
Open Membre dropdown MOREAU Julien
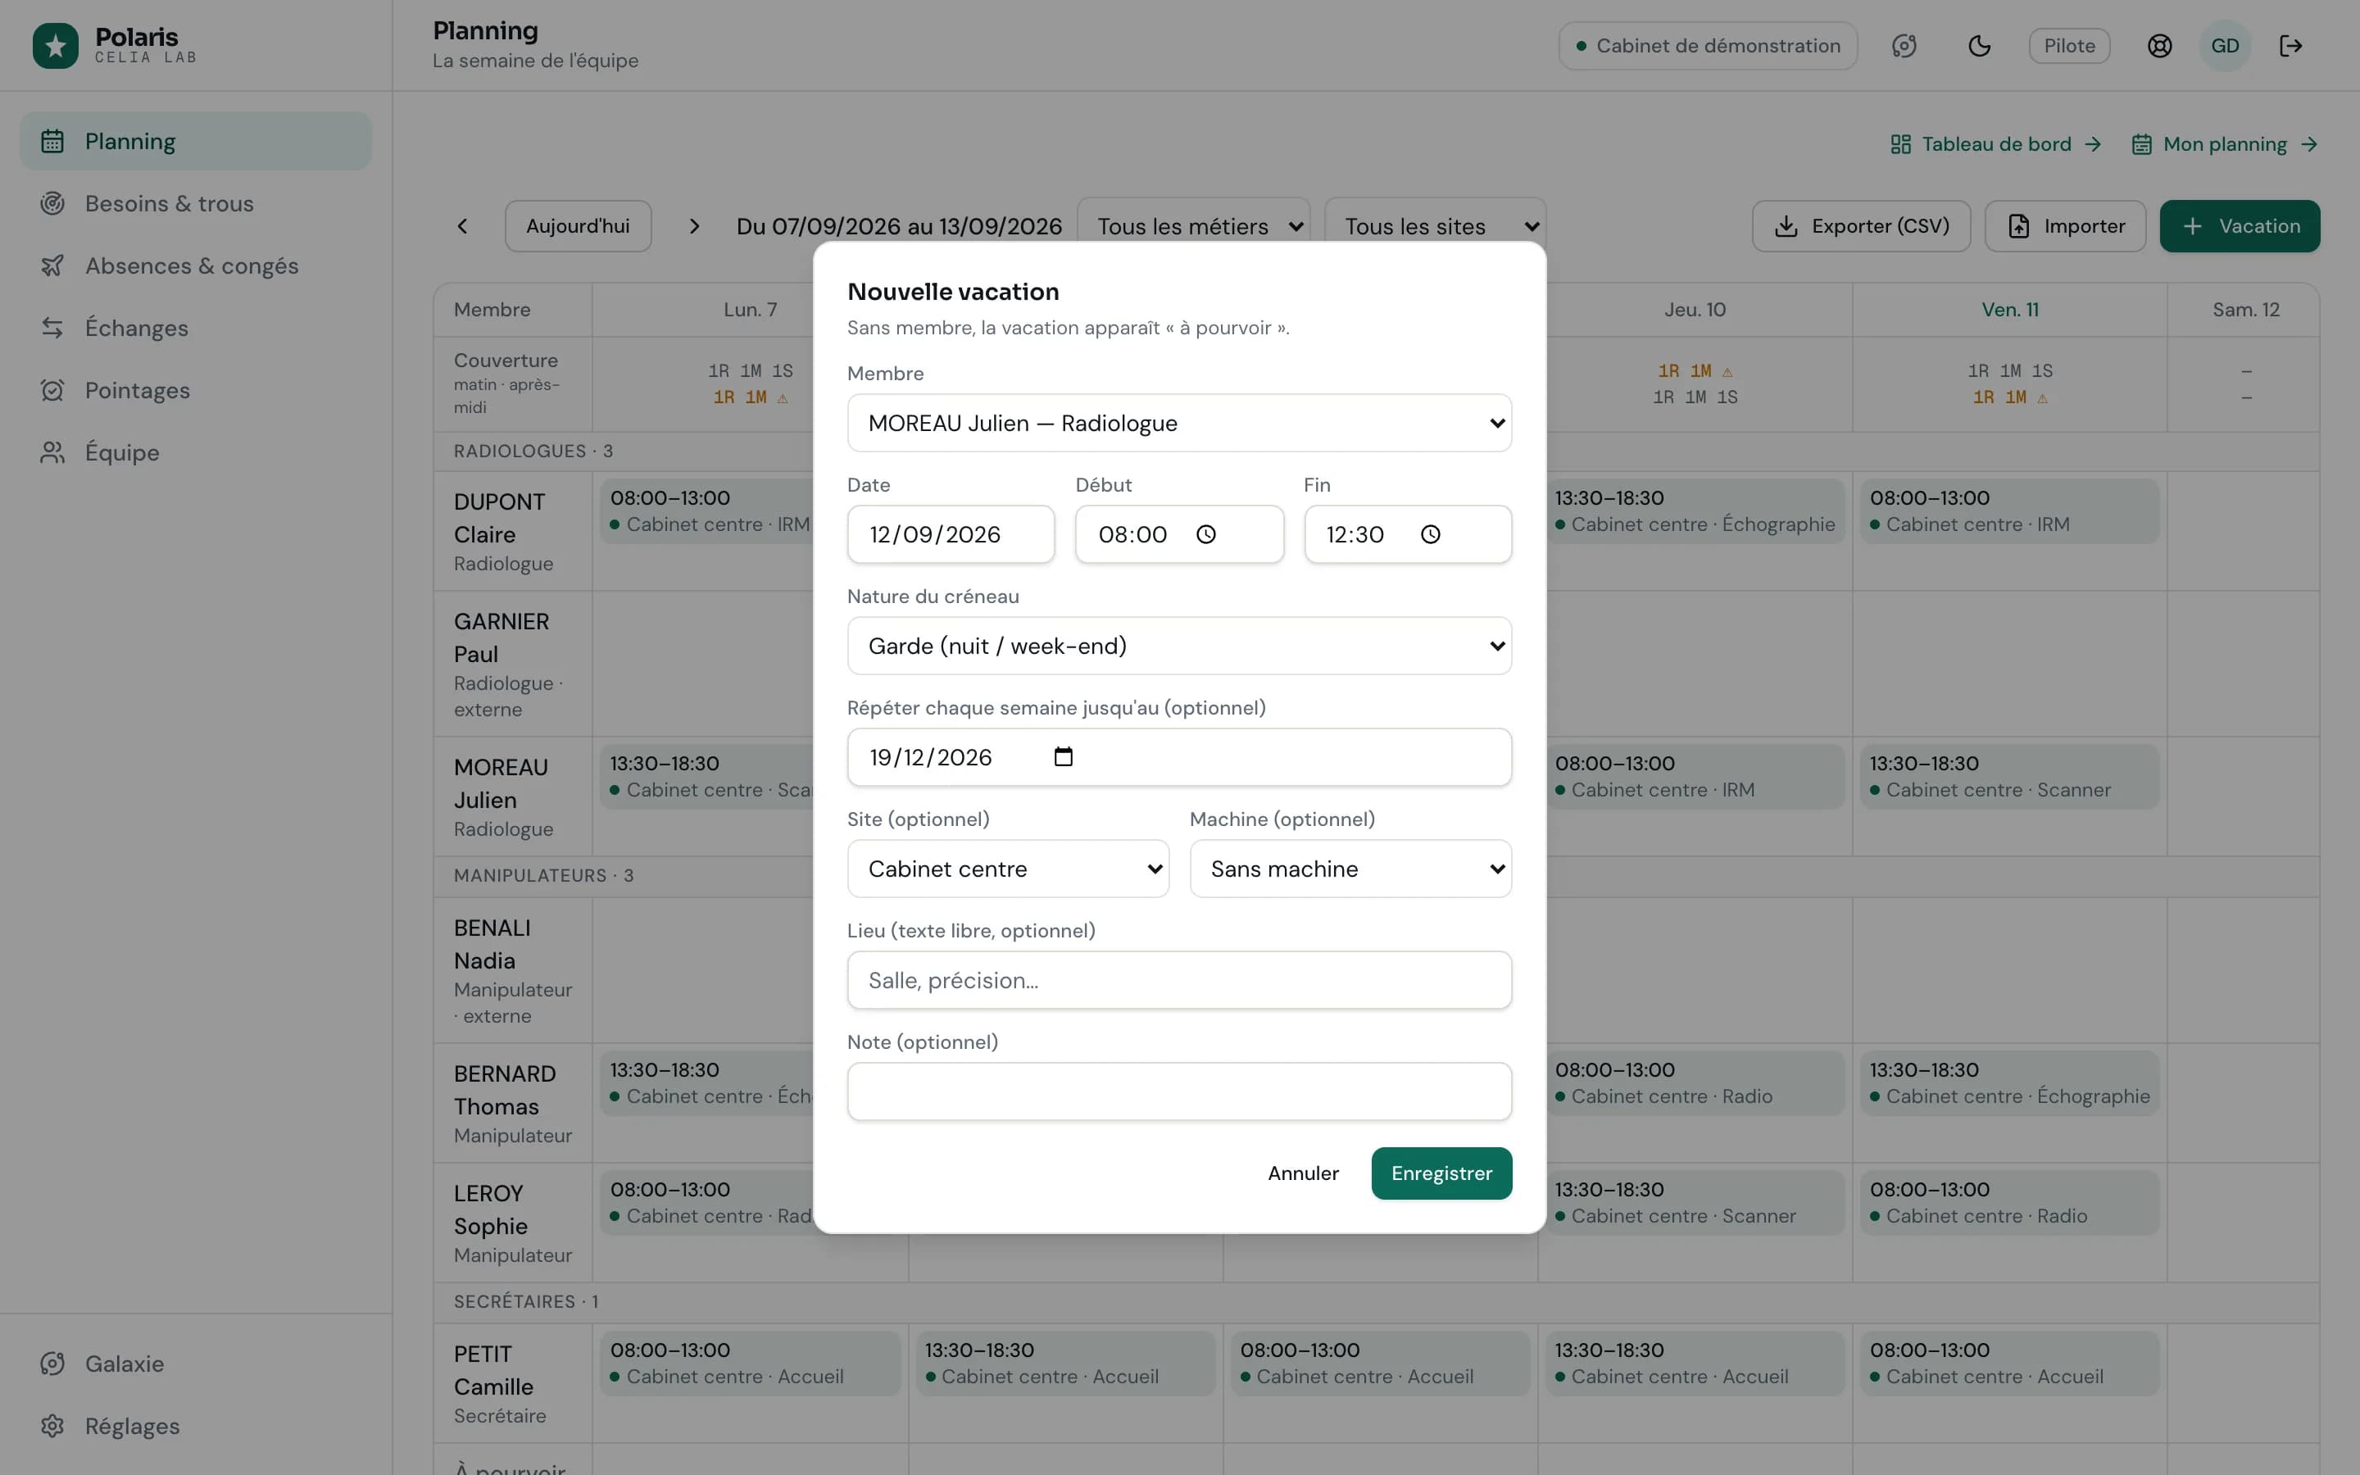1179,424
